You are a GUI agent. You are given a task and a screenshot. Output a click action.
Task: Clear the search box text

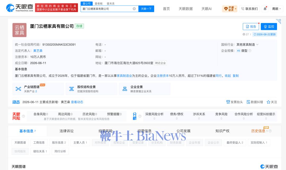[134, 9]
